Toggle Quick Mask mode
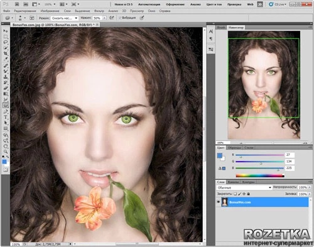Image resolution: width=314 pixels, height=247 pixels. [6, 170]
